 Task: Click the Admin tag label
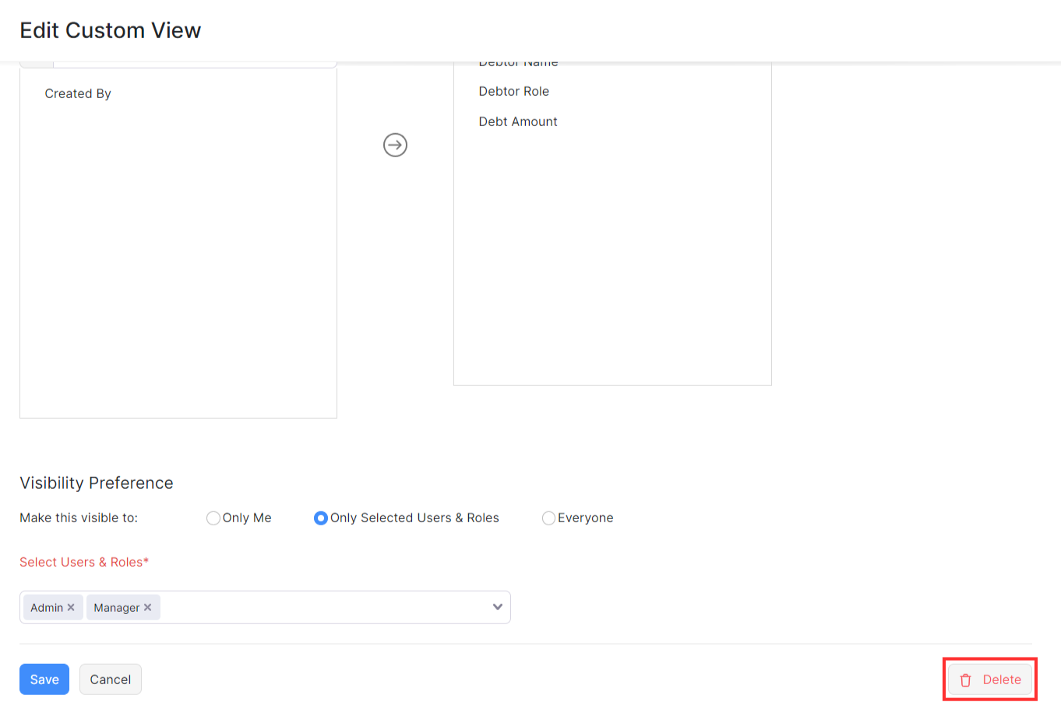(47, 608)
